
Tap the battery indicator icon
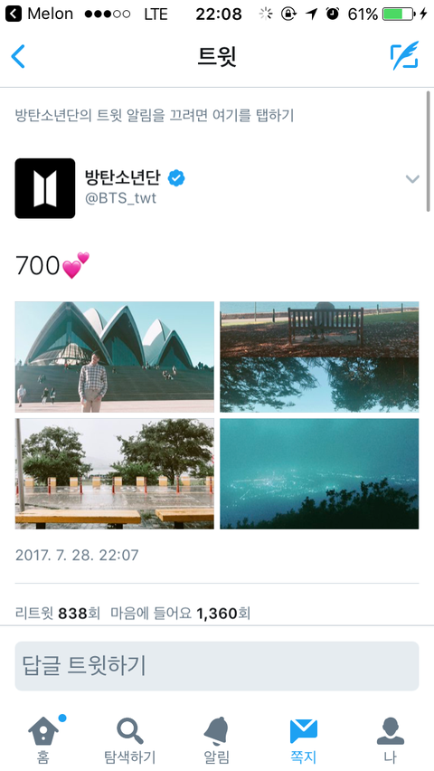point(398,14)
